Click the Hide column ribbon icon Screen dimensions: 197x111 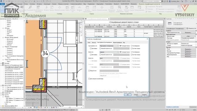tap(67, 7)
